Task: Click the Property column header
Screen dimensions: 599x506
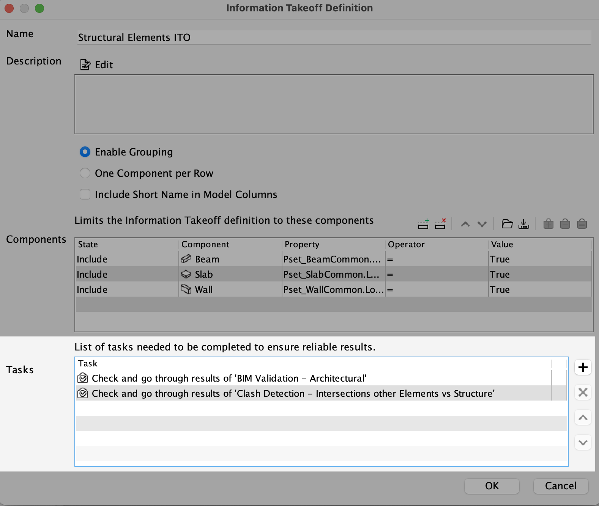Action: [x=334, y=244]
